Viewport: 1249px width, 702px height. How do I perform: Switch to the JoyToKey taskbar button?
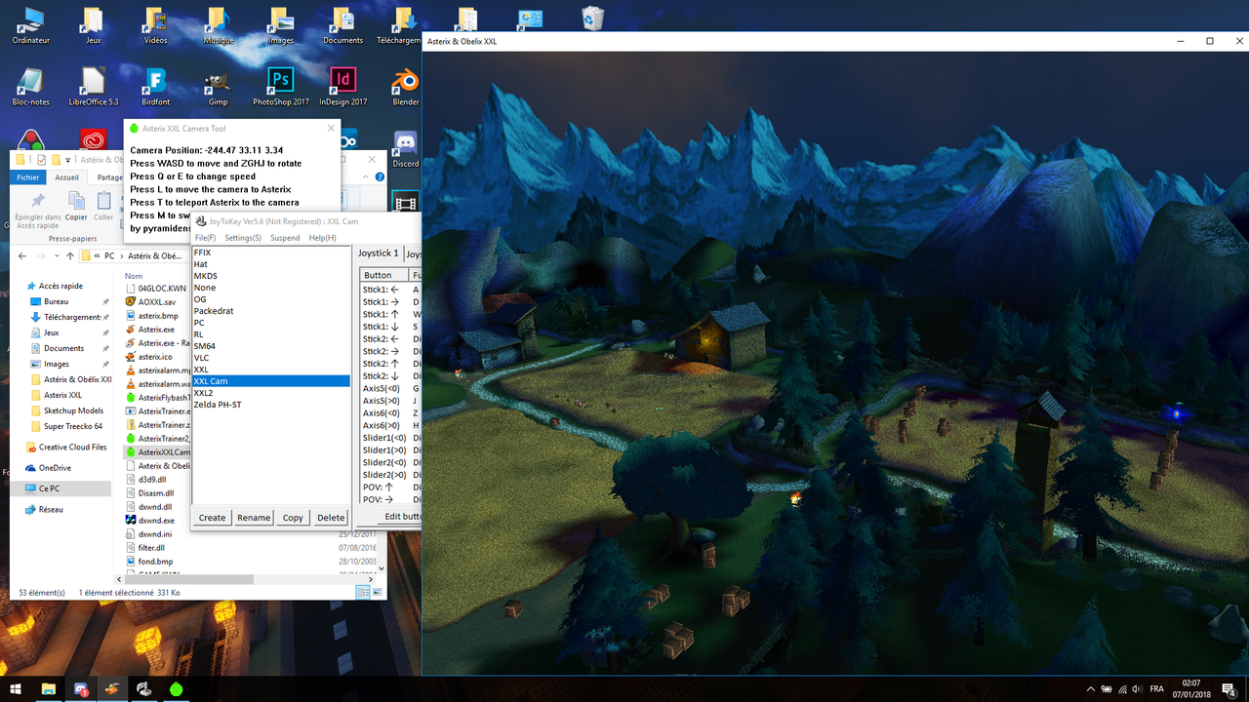pos(143,688)
